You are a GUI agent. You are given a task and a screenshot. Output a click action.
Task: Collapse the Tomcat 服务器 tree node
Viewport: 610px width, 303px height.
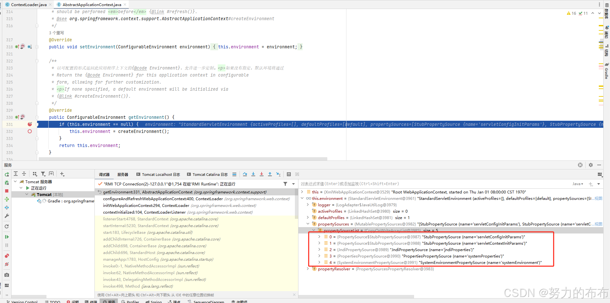pos(15,182)
